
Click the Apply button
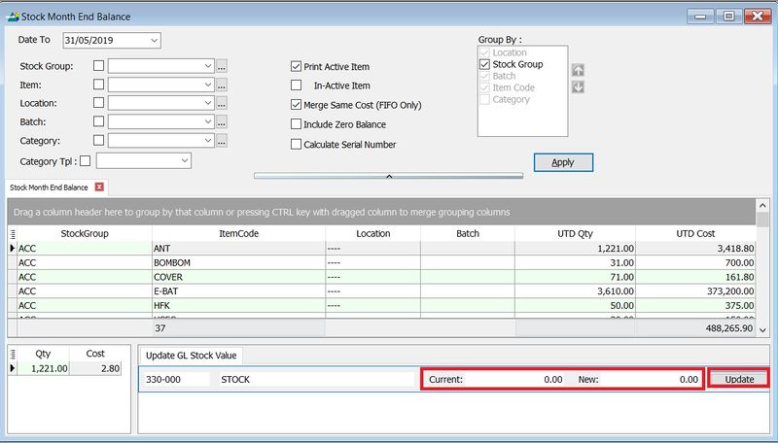click(562, 162)
